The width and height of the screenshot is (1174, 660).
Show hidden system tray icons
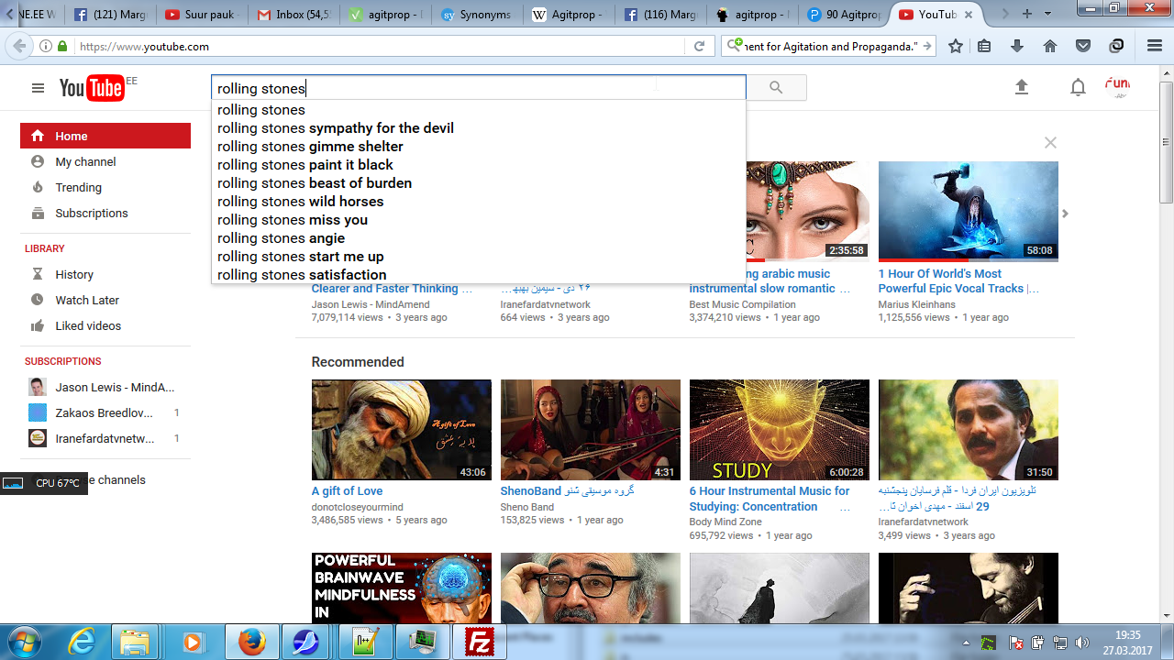[x=966, y=643]
